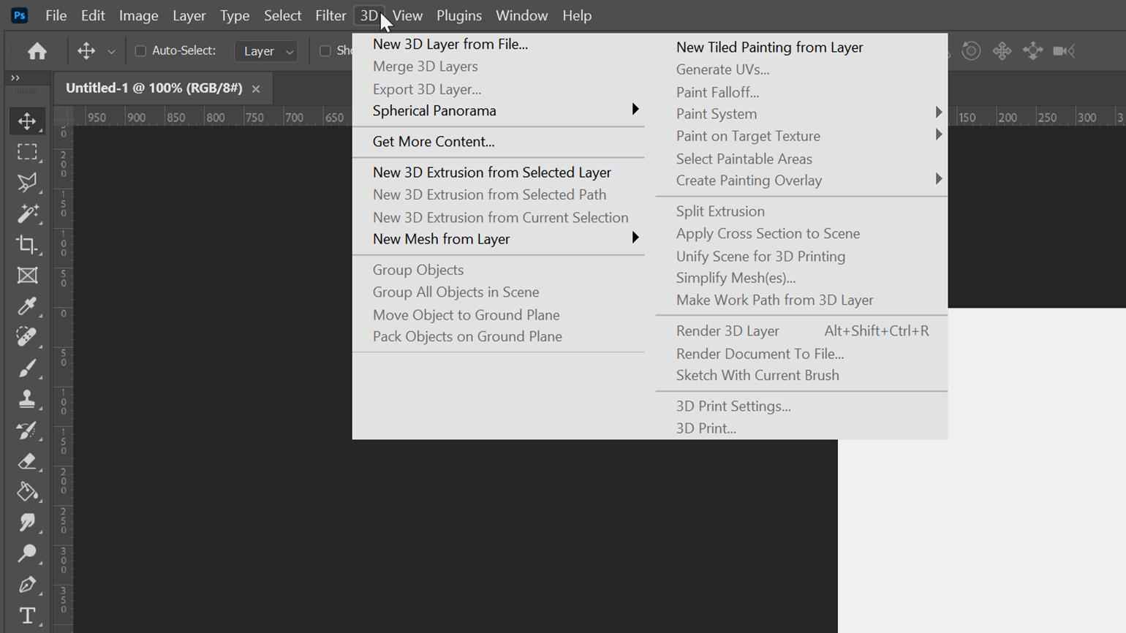The width and height of the screenshot is (1126, 633).
Task: Click the Home screen icon
Action: click(37, 50)
